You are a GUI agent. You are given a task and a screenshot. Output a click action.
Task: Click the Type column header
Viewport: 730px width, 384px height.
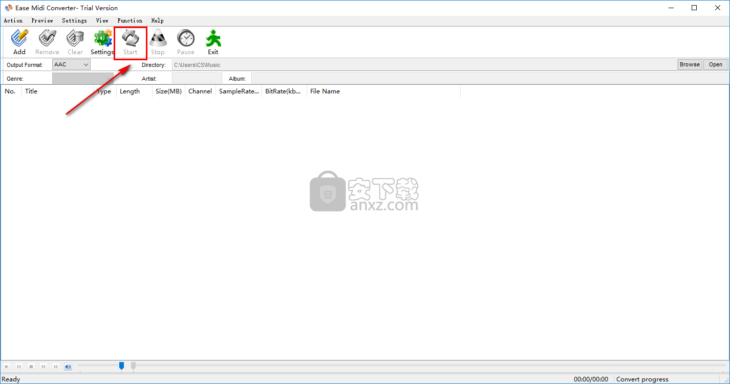point(105,91)
